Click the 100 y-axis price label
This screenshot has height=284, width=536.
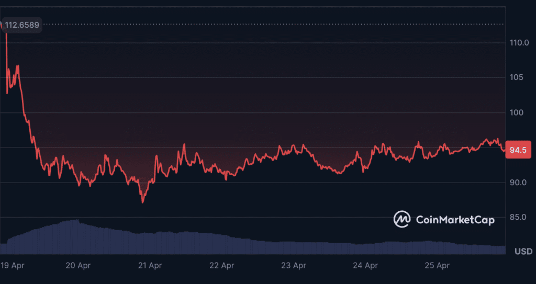(x=516, y=112)
